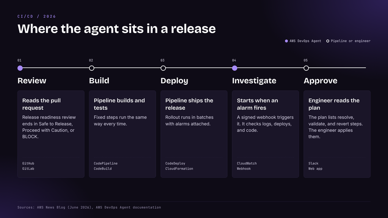The height and width of the screenshot is (218, 388).
Task: Click the 'CodeBuild' label in Build card
Action: coord(103,168)
